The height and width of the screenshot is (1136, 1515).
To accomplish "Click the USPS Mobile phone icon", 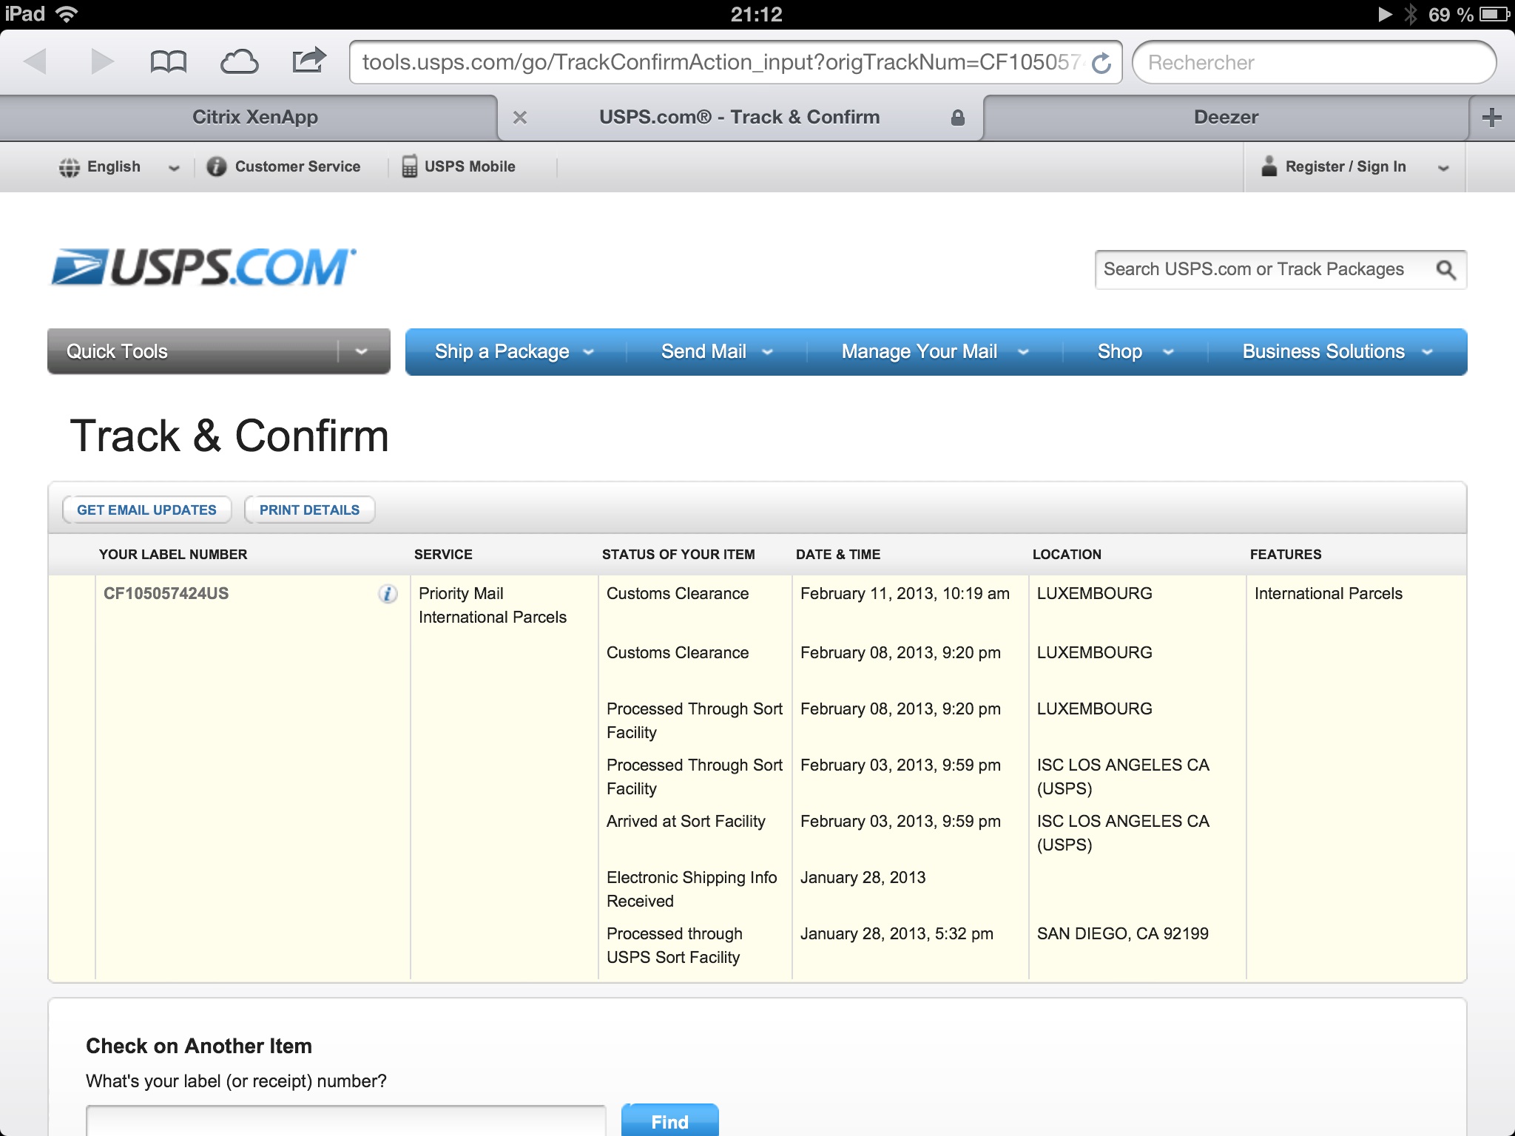I will [409, 166].
